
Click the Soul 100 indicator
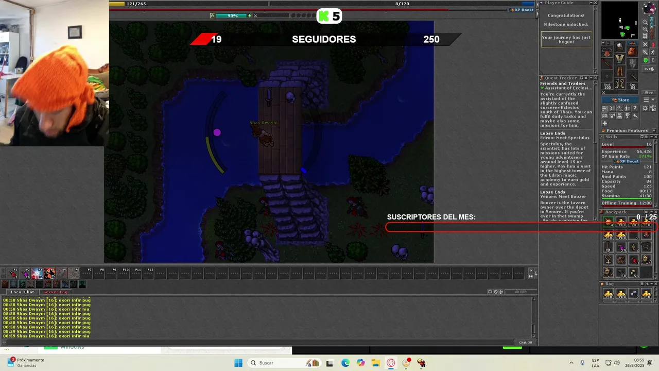pos(608,86)
